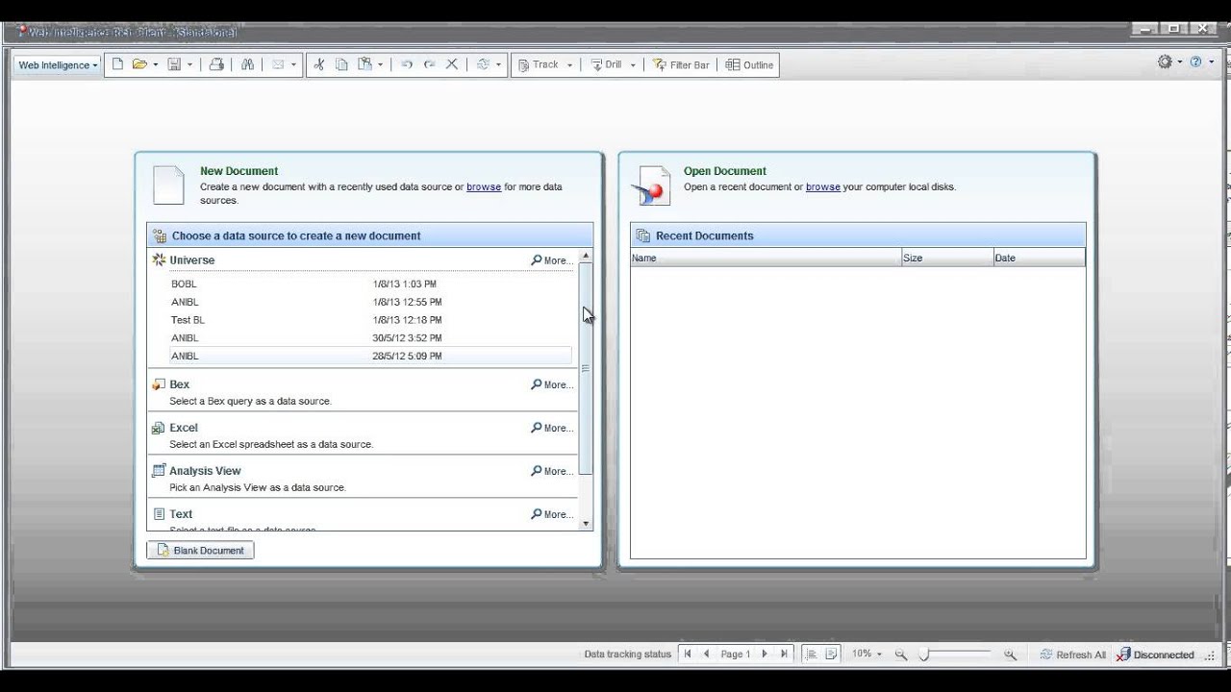1231x692 pixels.
Task: Sort Recent Documents by Size column
Action: [947, 258]
